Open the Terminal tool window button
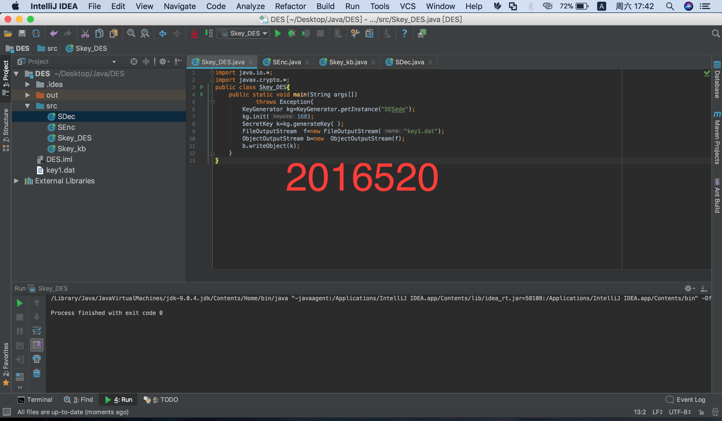The image size is (722, 421). coord(35,400)
